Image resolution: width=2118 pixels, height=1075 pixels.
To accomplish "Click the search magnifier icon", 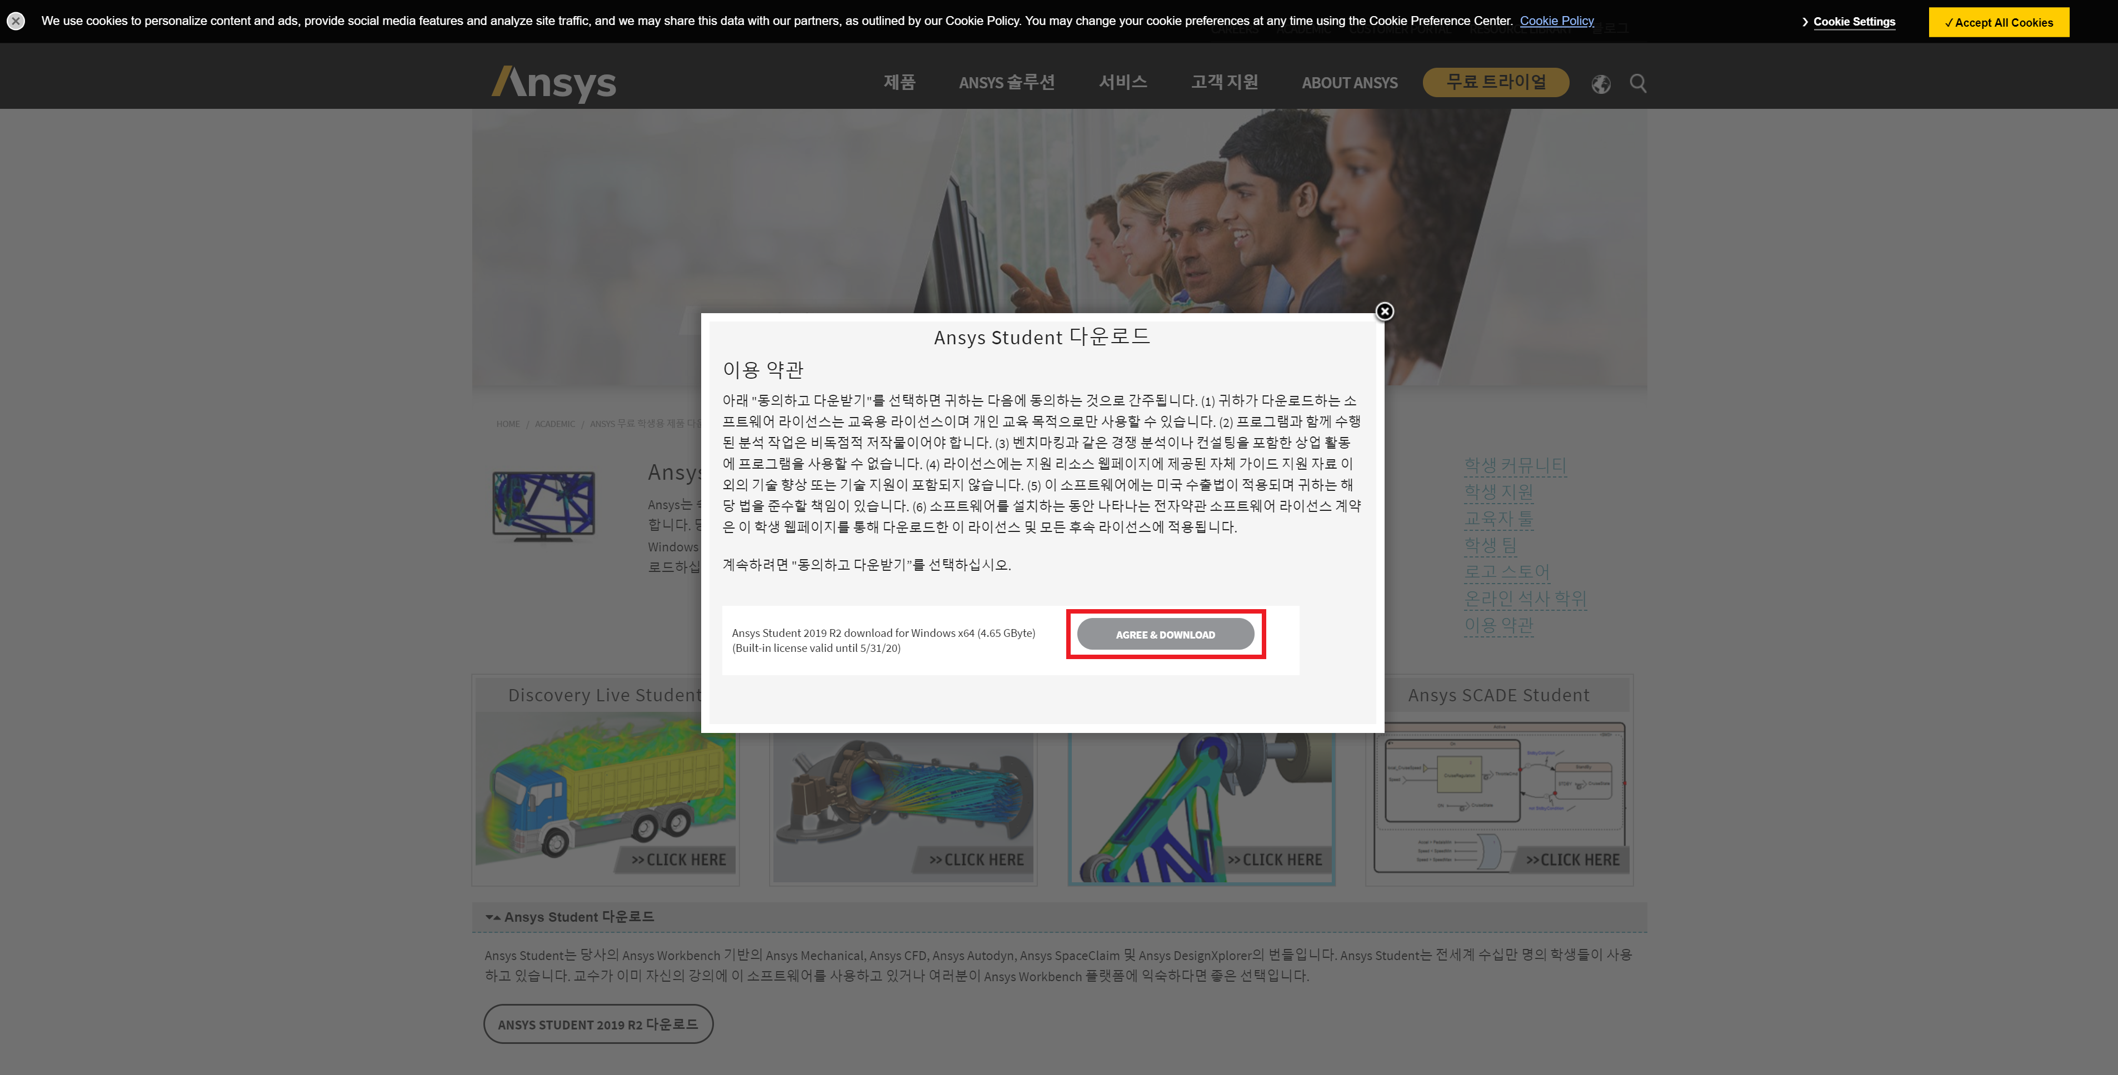I will (x=1638, y=83).
